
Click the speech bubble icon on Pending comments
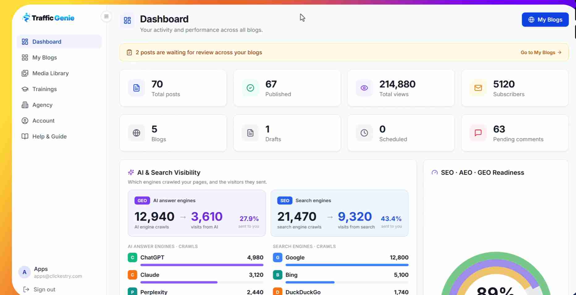click(478, 133)
